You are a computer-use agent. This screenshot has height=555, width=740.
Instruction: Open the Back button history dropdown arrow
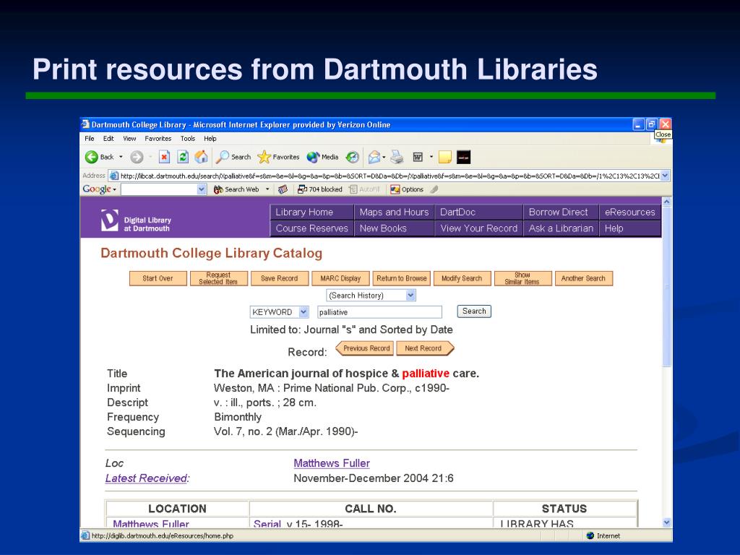click(121, 157)
